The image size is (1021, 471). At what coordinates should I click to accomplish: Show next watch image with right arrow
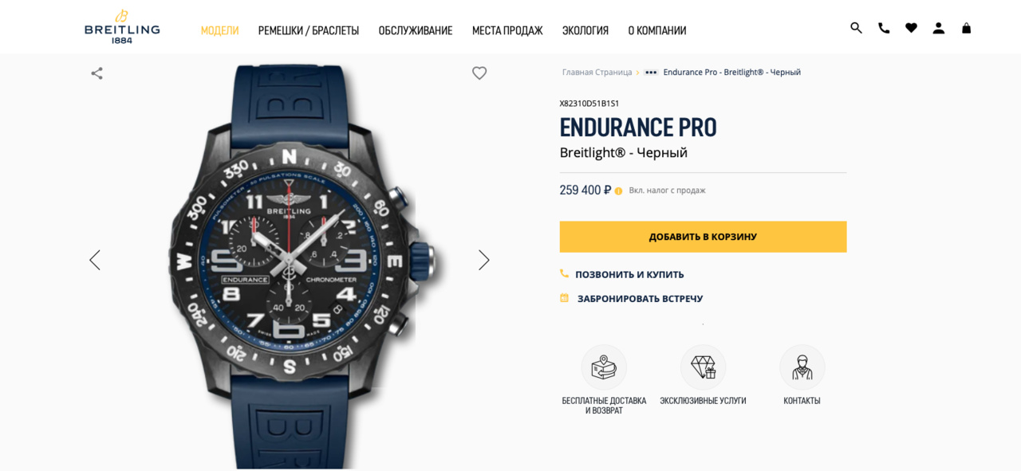(x=483, y=260)
